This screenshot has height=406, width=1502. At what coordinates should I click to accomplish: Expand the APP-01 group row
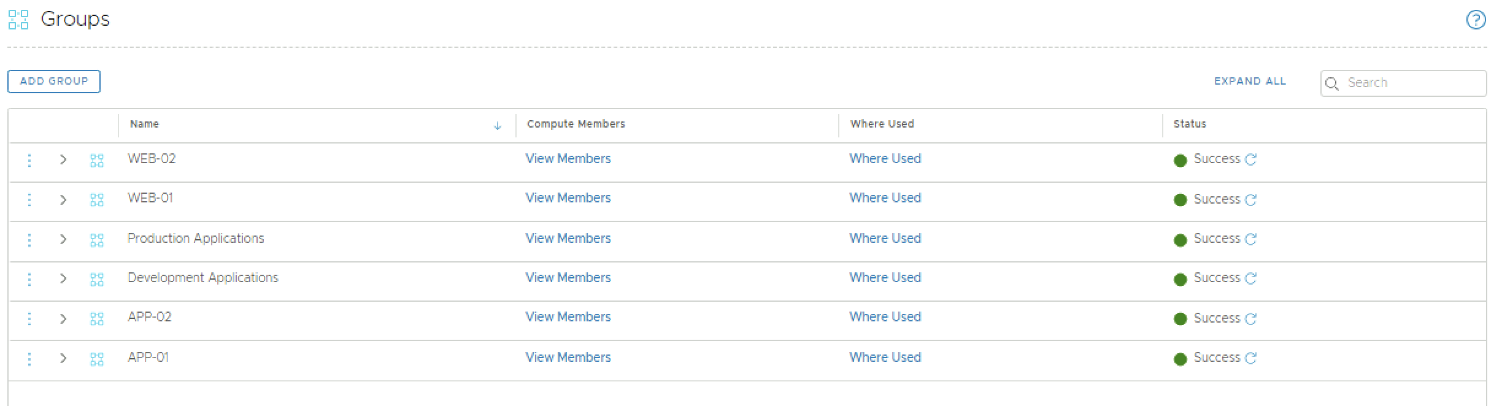tap(63, 358)
